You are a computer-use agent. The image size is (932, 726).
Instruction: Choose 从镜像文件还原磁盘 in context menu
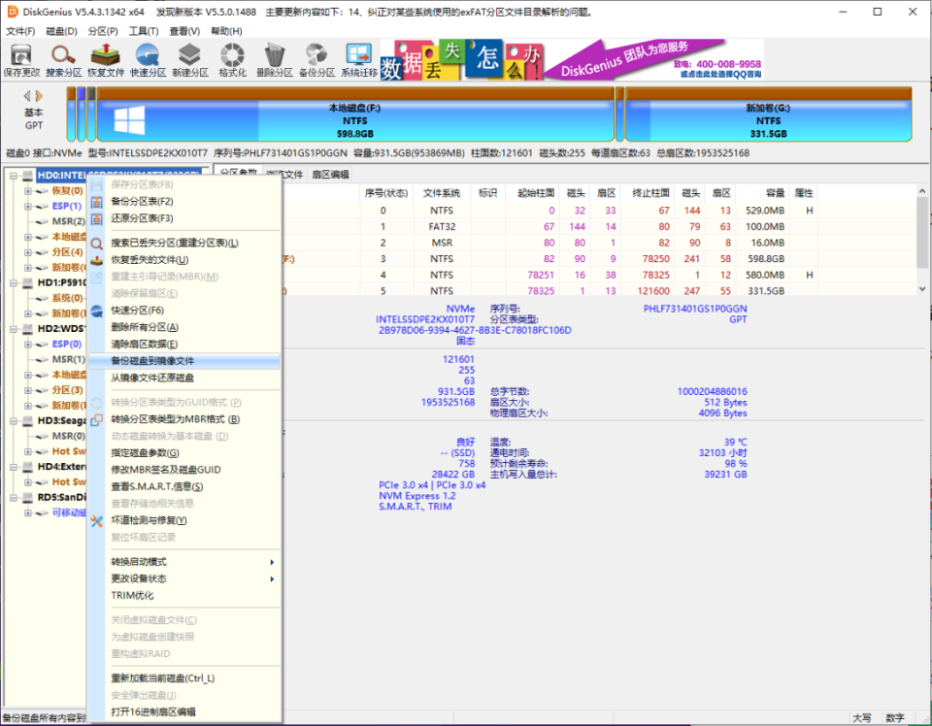184,378
